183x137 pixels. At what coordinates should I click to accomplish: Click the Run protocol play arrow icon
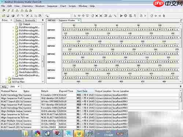pos(121,16)
